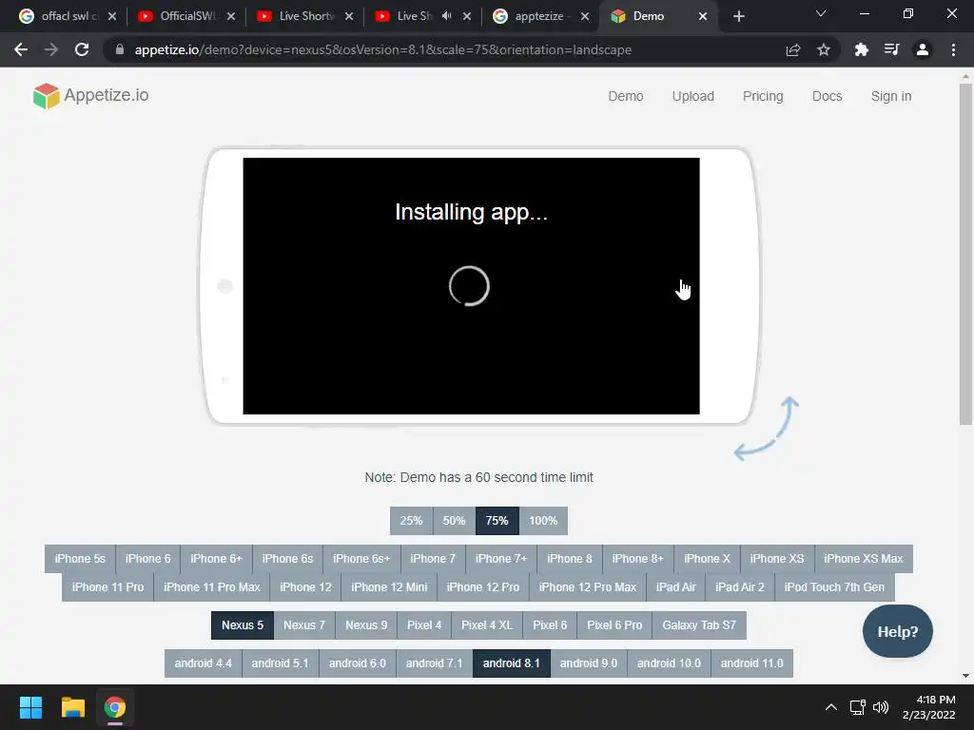This screenshot has height=730, width=974.
Task: Open the tab search chevron in title bar
Action: (x=821, y=13)
